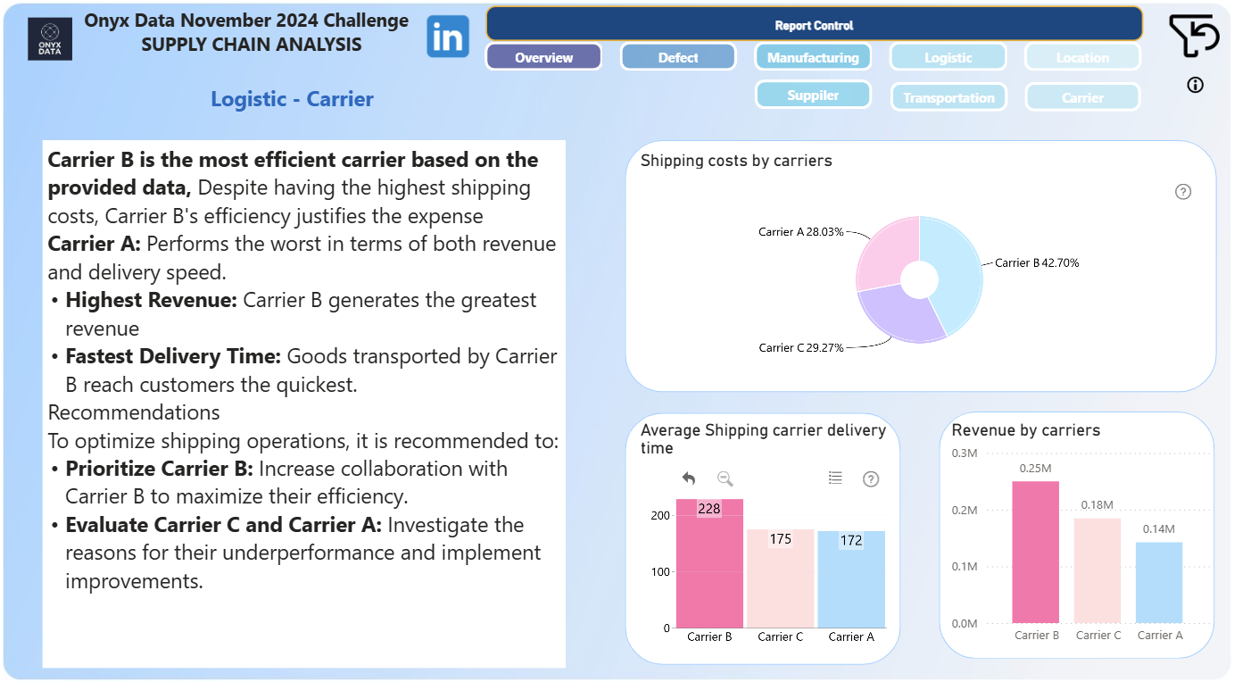Viewport: 1234px width, 682px height.
Task: Click the Suppiler navigation button
Action: pyautogui.click(x=813, y=95)
